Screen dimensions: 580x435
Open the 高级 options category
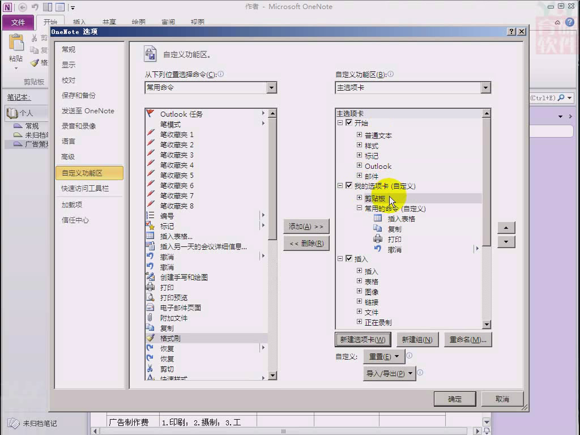89,157
